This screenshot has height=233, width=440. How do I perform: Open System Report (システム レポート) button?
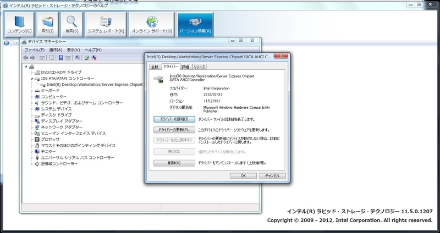point(106,25)
